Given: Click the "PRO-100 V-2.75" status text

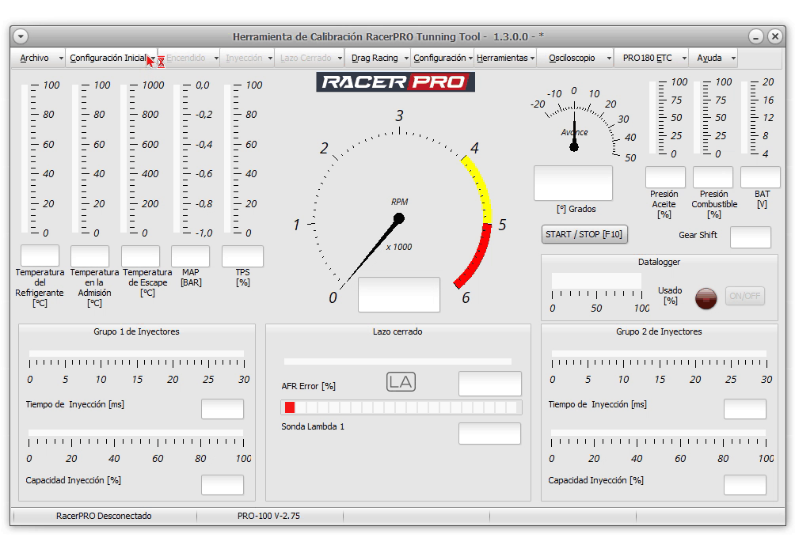Looking at the screenshot, I should (x=268, y=516).
